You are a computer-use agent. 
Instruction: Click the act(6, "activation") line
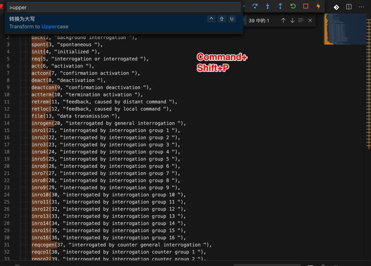(63, 66)
